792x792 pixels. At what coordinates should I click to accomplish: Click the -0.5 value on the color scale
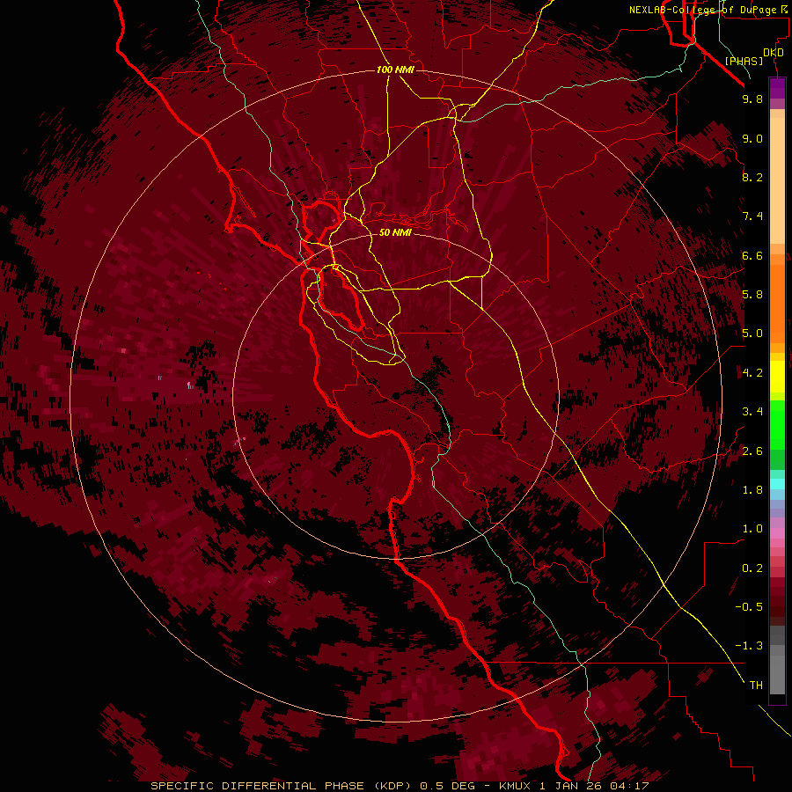point(749,607)
